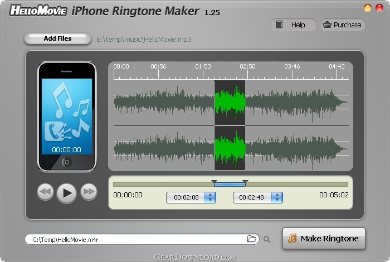Click the iPhone home button
The height and width of the screenshot is (262, 390).
click(x=67, y=162)
